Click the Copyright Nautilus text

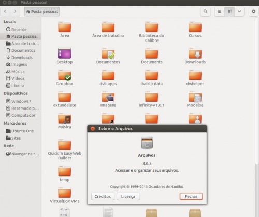147,187
